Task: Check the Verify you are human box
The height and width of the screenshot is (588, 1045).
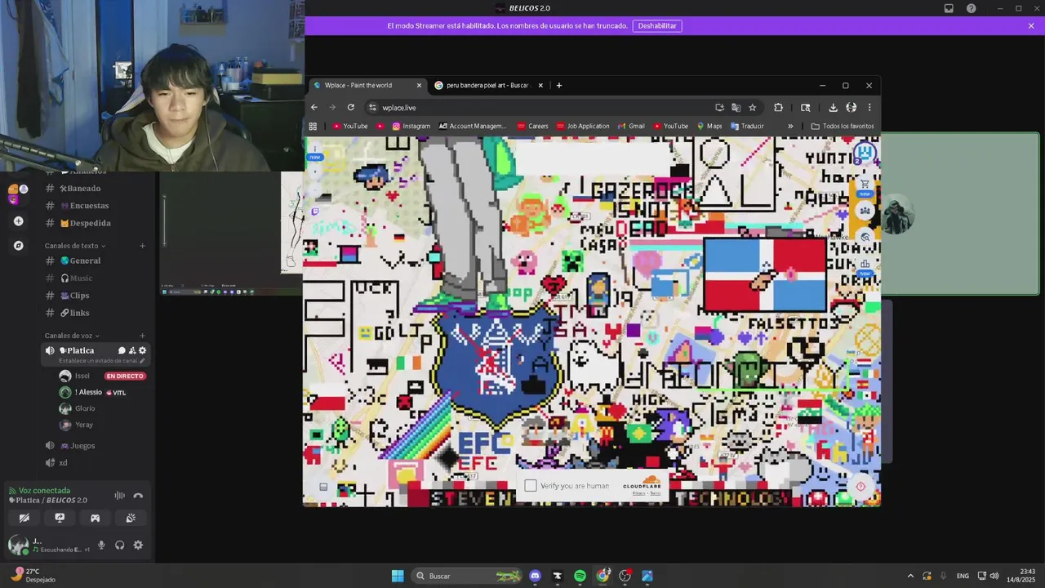Action: tap(531, 486)
